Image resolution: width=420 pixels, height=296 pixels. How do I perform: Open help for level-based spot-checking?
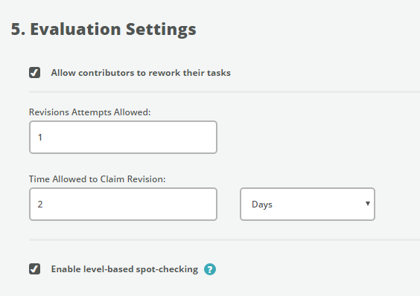point(210,269)
